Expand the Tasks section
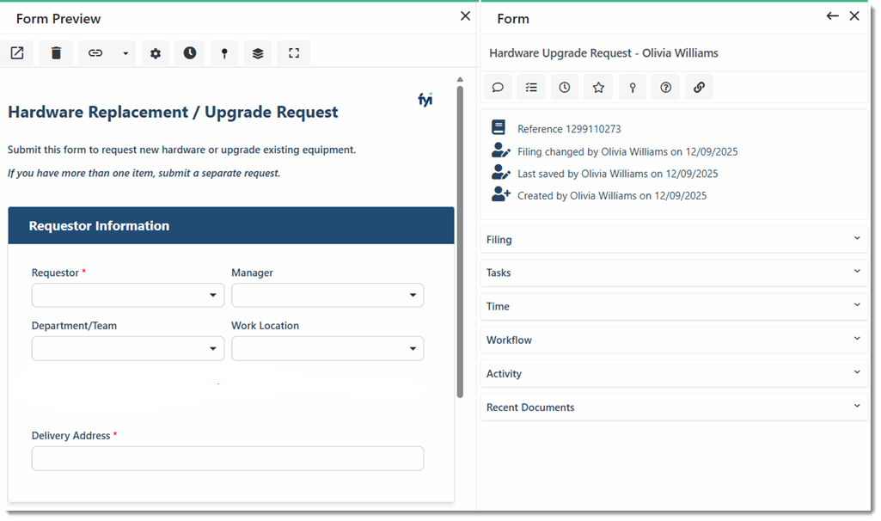 [674, 273]
